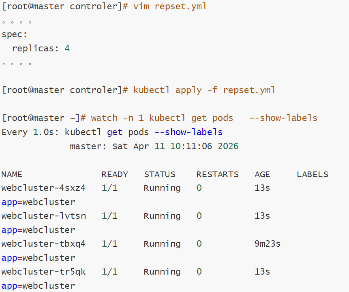Screen dimensions: 349x292
Task: Click the 'vim repset.yml' command text
Action: coord(170,6)
